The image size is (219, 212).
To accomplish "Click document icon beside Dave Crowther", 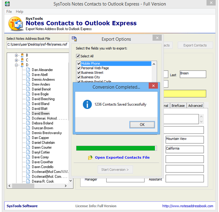I will click(28, 162).
